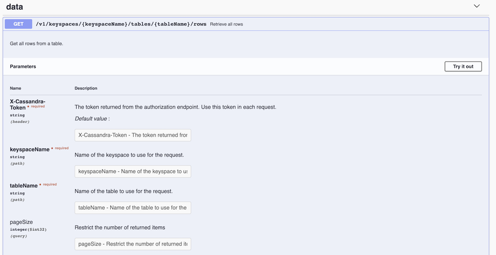Image resolution: width=496 pixels, height=255 pixels.
Task: Click the data section heading
Action: point(14,7)
